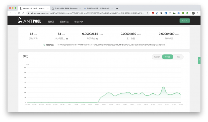
Task: Switch to the 仪表盘 WordPress tab
Action: point(66,8)
